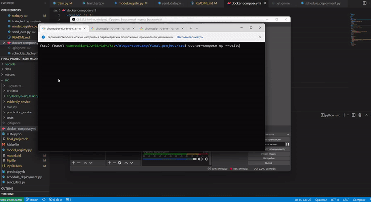This screenshot has height=202, width=371.
Task: Click the Открыть параметры link
Action: coord(190,37)
